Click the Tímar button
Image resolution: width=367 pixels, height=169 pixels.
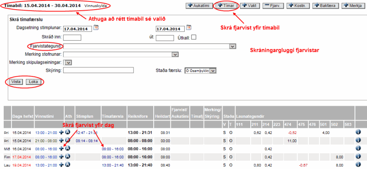226,6
